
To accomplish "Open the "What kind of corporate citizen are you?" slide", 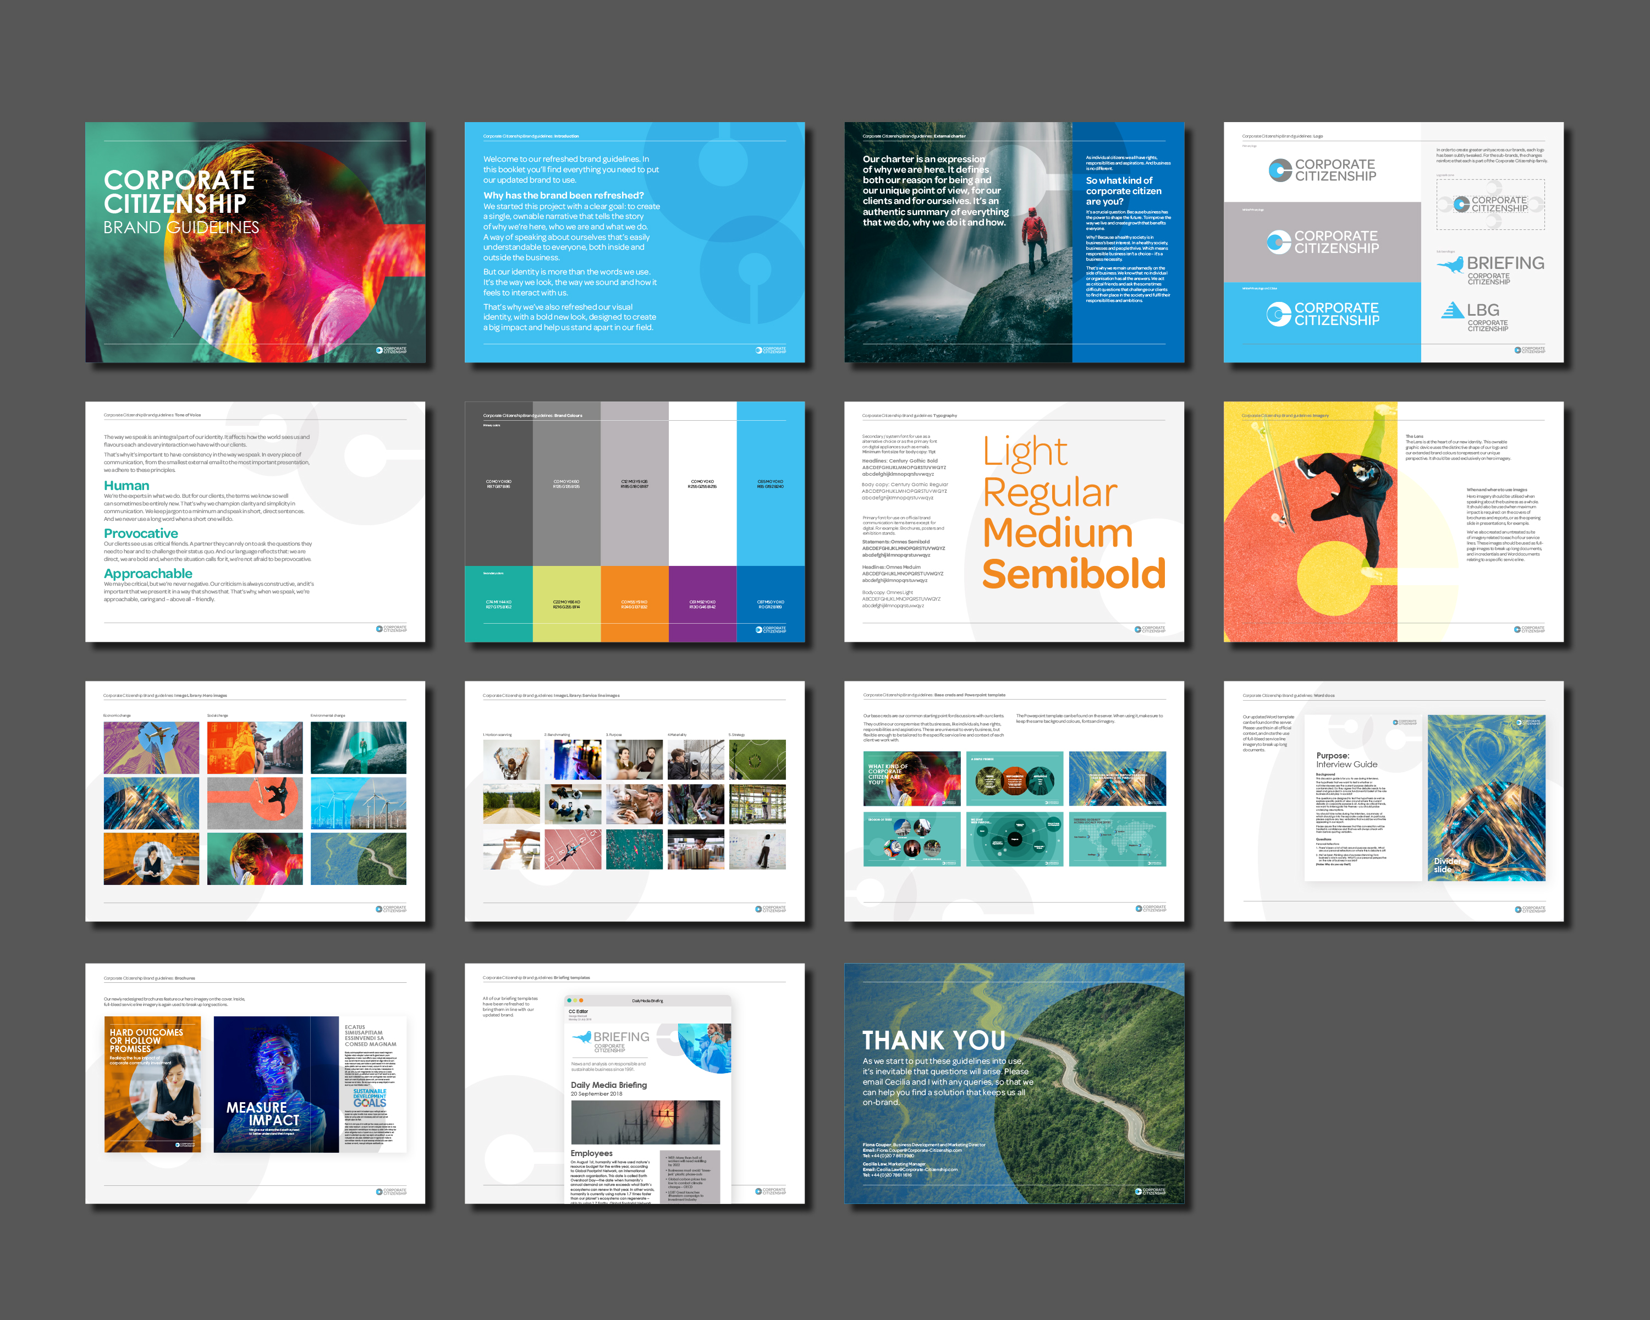I will 911,778.
